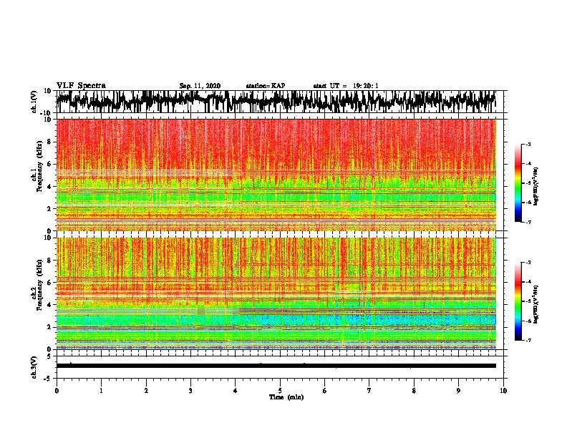Click the ch.2 spectrogram panel
Image resolution: width=567 pixels, height=438 pixels.
click(276, 293)
